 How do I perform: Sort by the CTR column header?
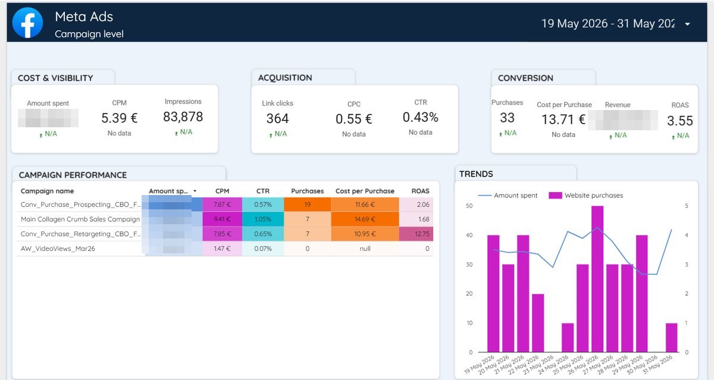click(263, 191)
